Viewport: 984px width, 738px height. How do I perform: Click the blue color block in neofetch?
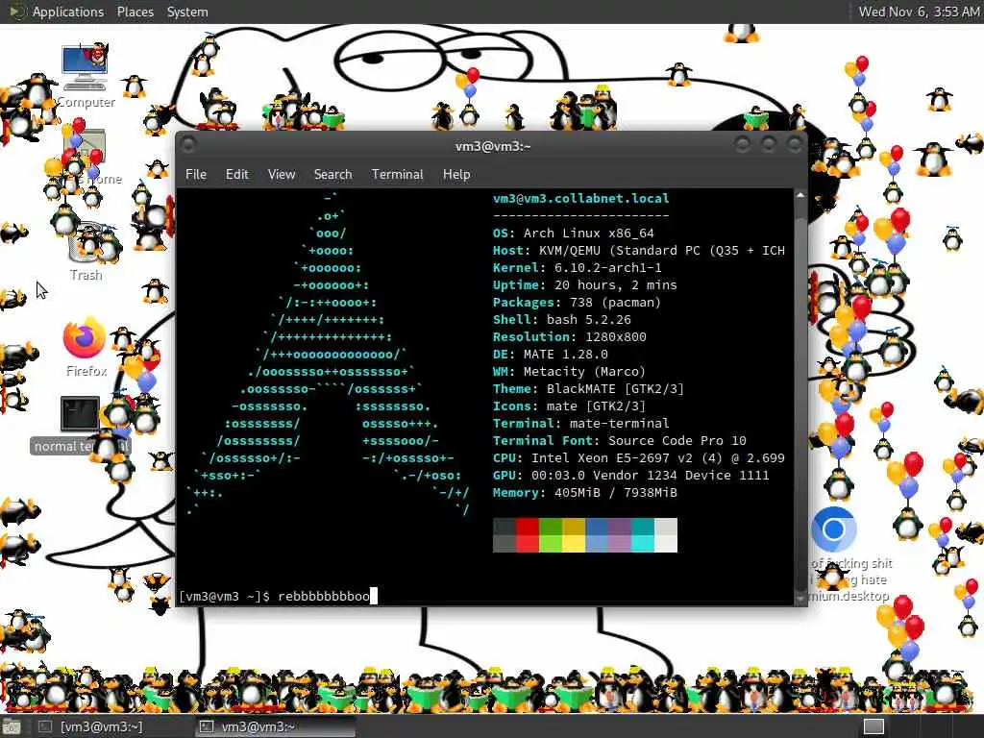coord(597,534)
